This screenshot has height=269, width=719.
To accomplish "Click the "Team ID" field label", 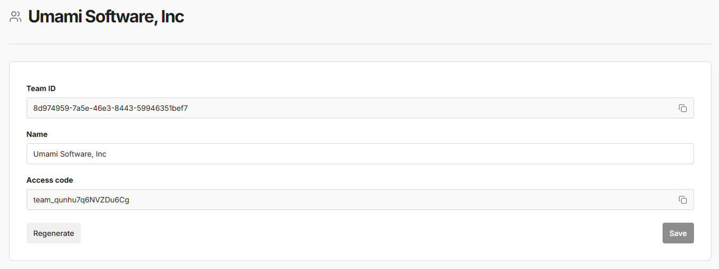I will [41, 88].
